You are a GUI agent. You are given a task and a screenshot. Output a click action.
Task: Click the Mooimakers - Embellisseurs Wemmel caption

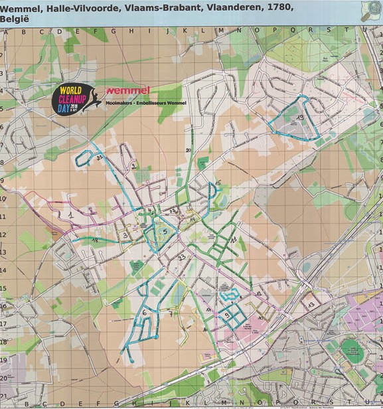pyautogui.click(x=146, y=103)
